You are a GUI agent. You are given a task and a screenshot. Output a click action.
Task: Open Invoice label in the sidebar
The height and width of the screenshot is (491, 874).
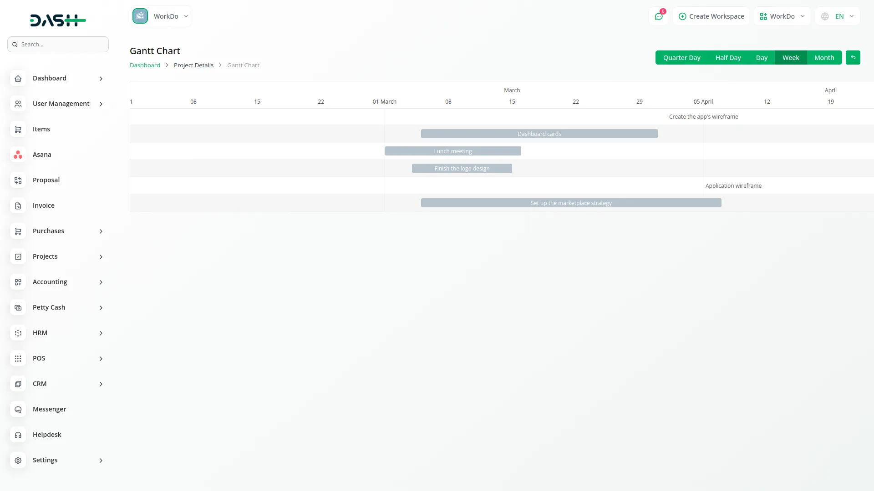coord(44,205)
